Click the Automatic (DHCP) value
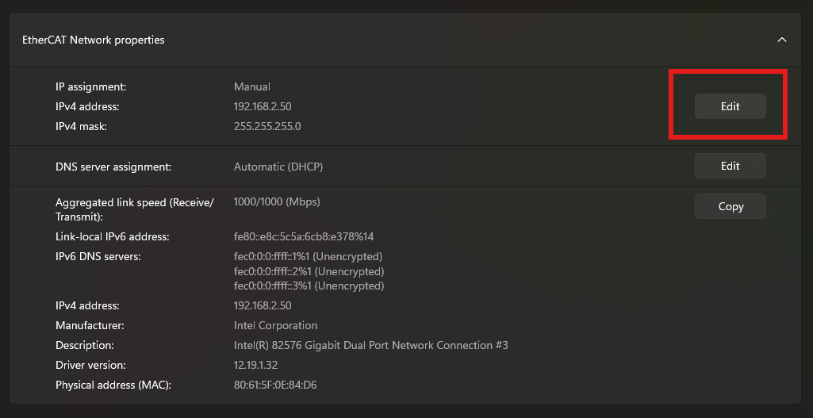 coord(278,167)
